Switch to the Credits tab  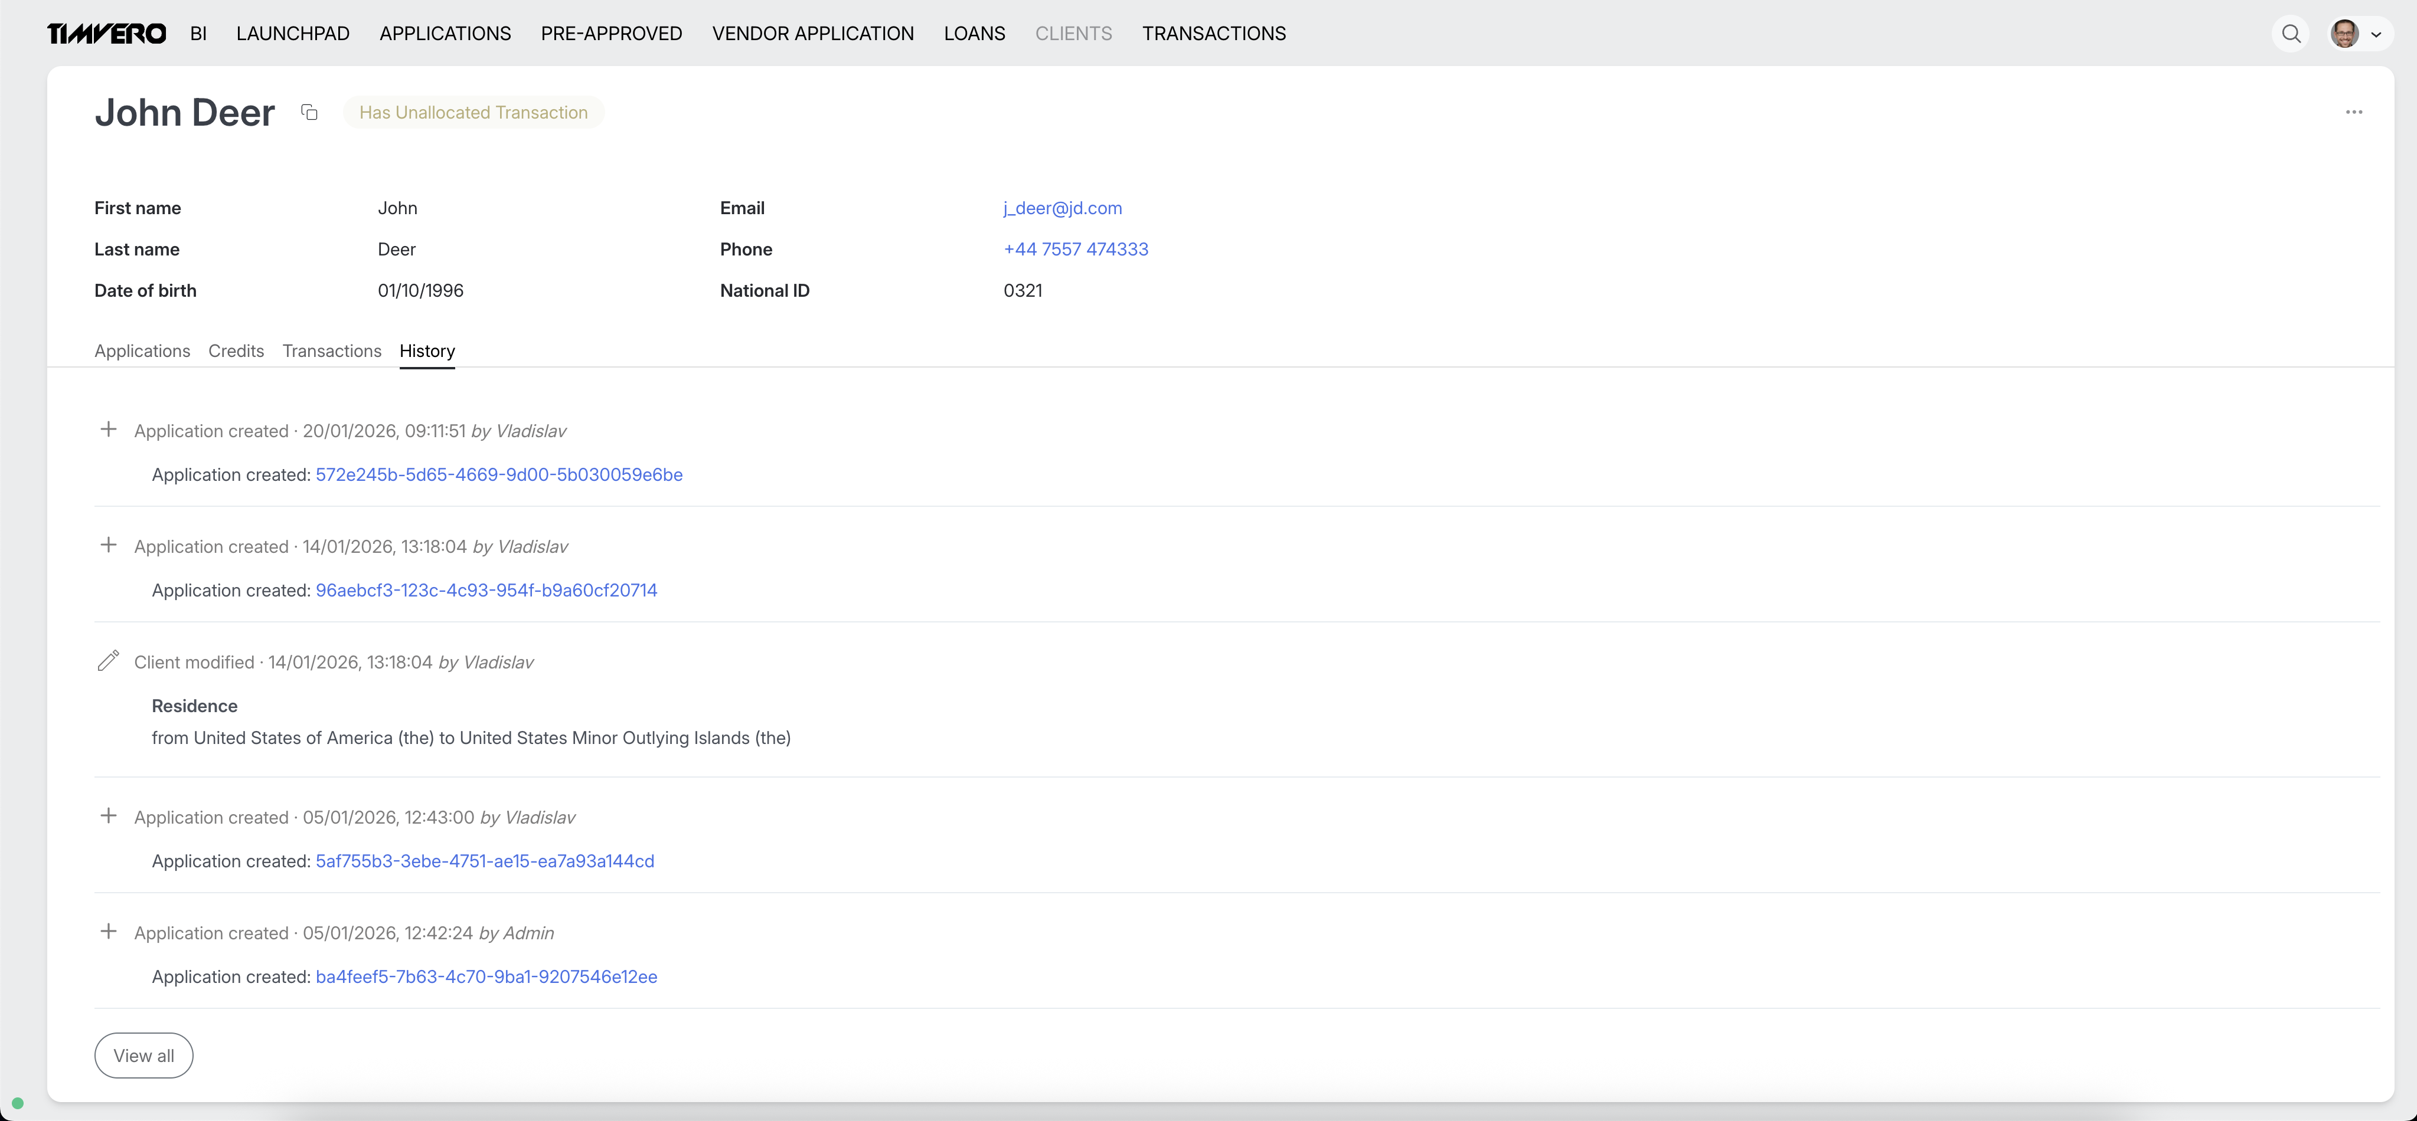click(236, 350)
